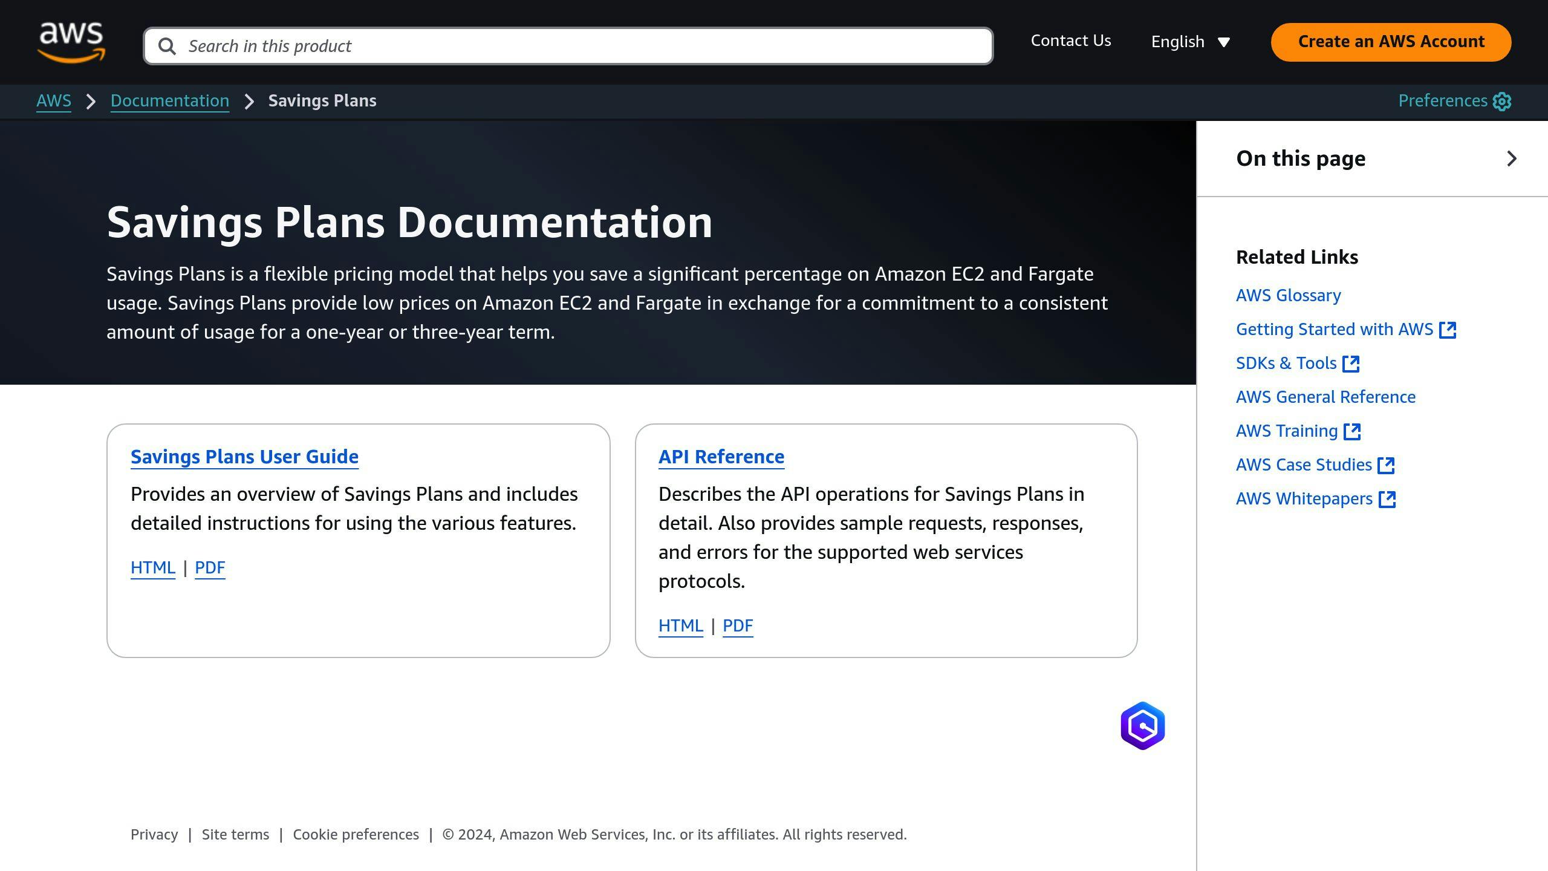Click the Documentation breadcrumb arrow icon
Image resolution: width=1548 pixels, height=871 pixels.
click(x=249, y=101)
